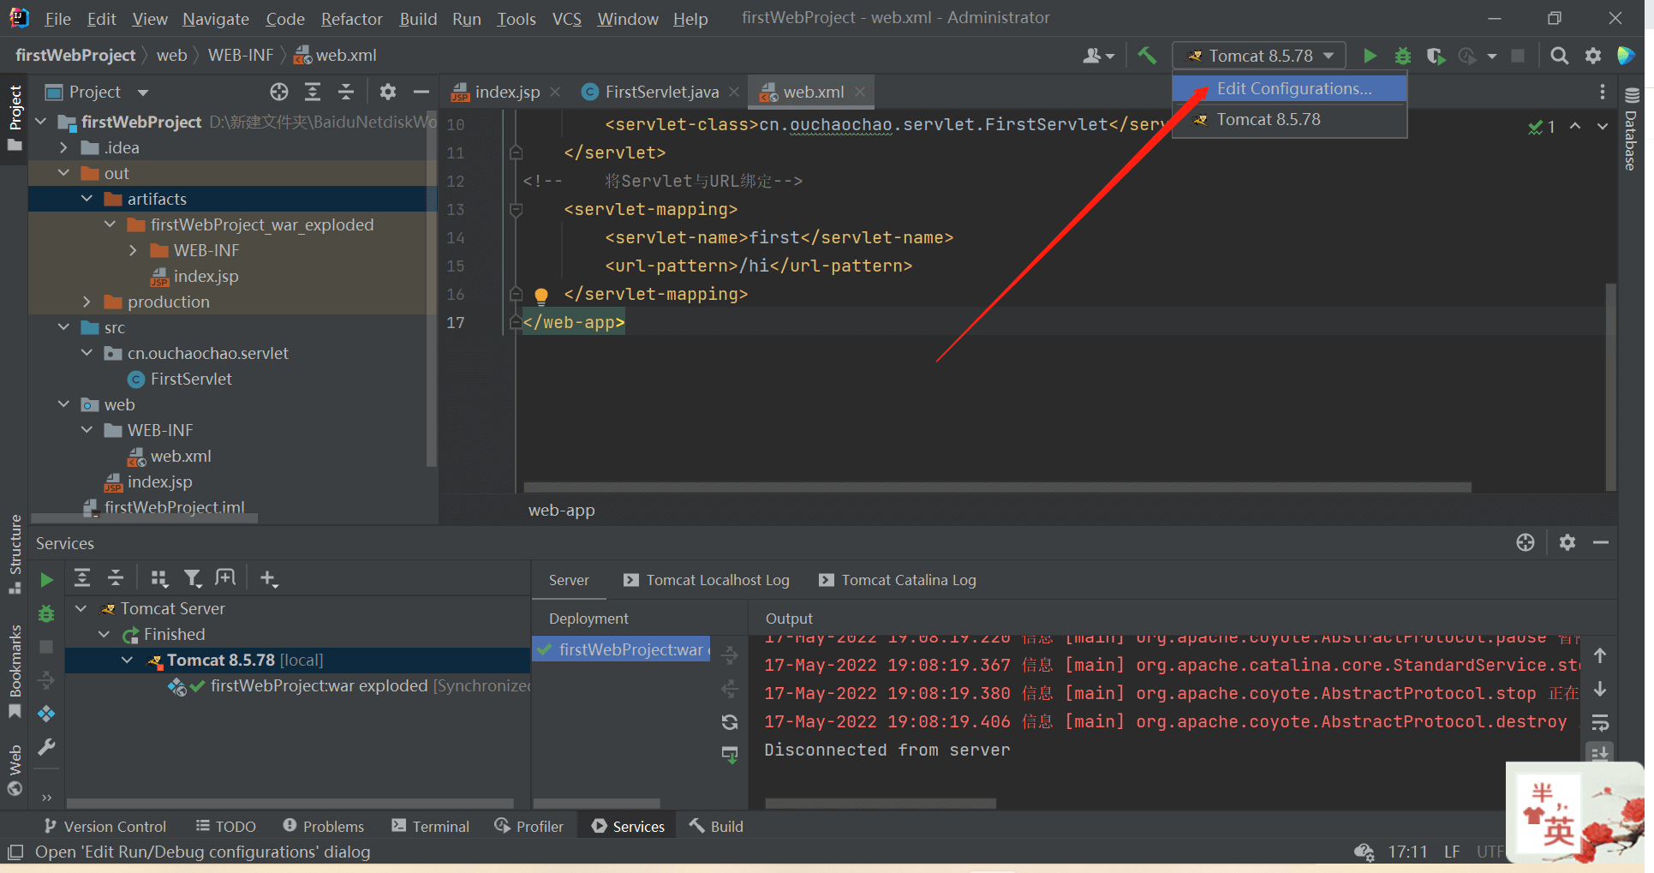Click Output console horizontal scrollbar
The image size is (1654, 873).
click(x=881, y=804)
